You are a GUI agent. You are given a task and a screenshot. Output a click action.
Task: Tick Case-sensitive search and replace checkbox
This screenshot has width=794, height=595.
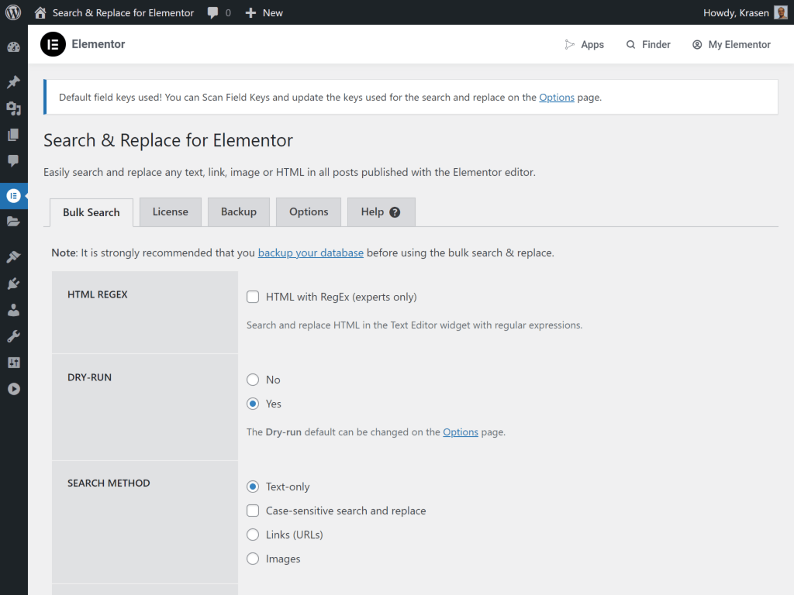[253, 511]
